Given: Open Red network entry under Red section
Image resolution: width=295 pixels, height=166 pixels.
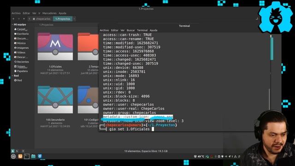Looking at the screenshot, I should click(x=18, y=80).
